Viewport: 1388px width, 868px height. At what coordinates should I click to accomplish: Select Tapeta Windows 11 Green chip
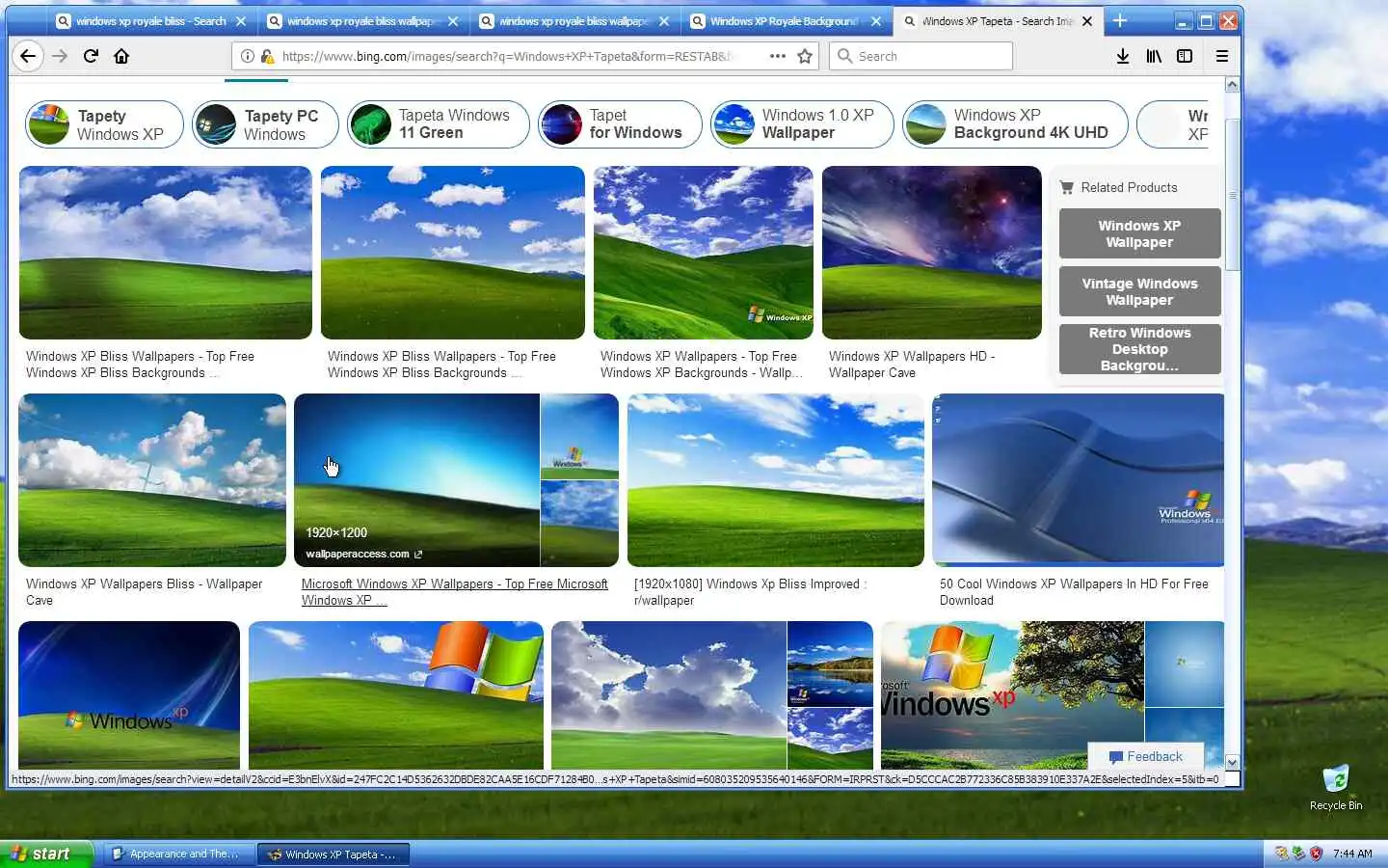(x=438, y=124)
